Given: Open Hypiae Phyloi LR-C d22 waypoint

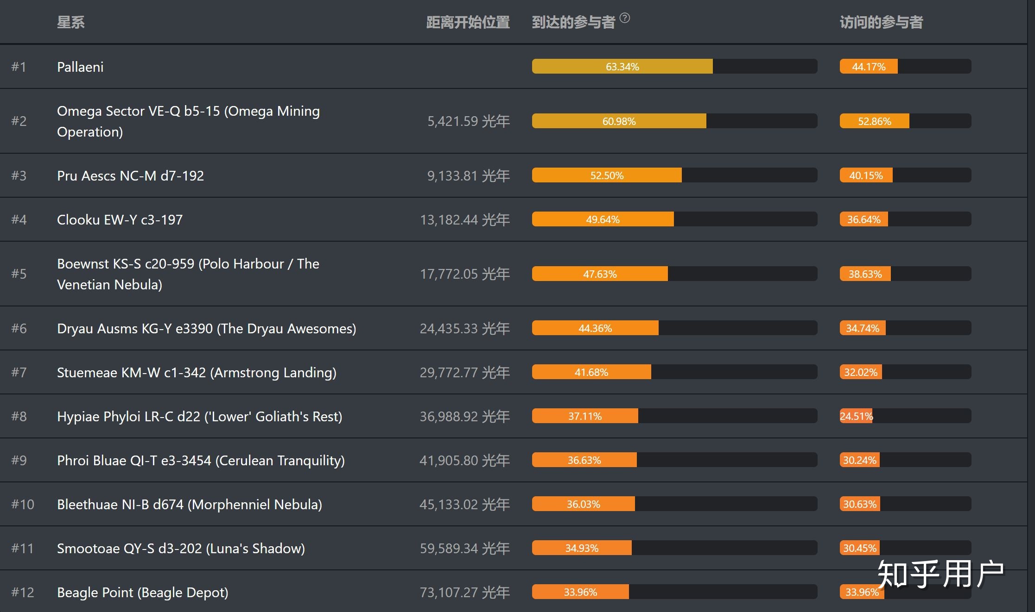Looking at the screenshot, I should [199, 417].
